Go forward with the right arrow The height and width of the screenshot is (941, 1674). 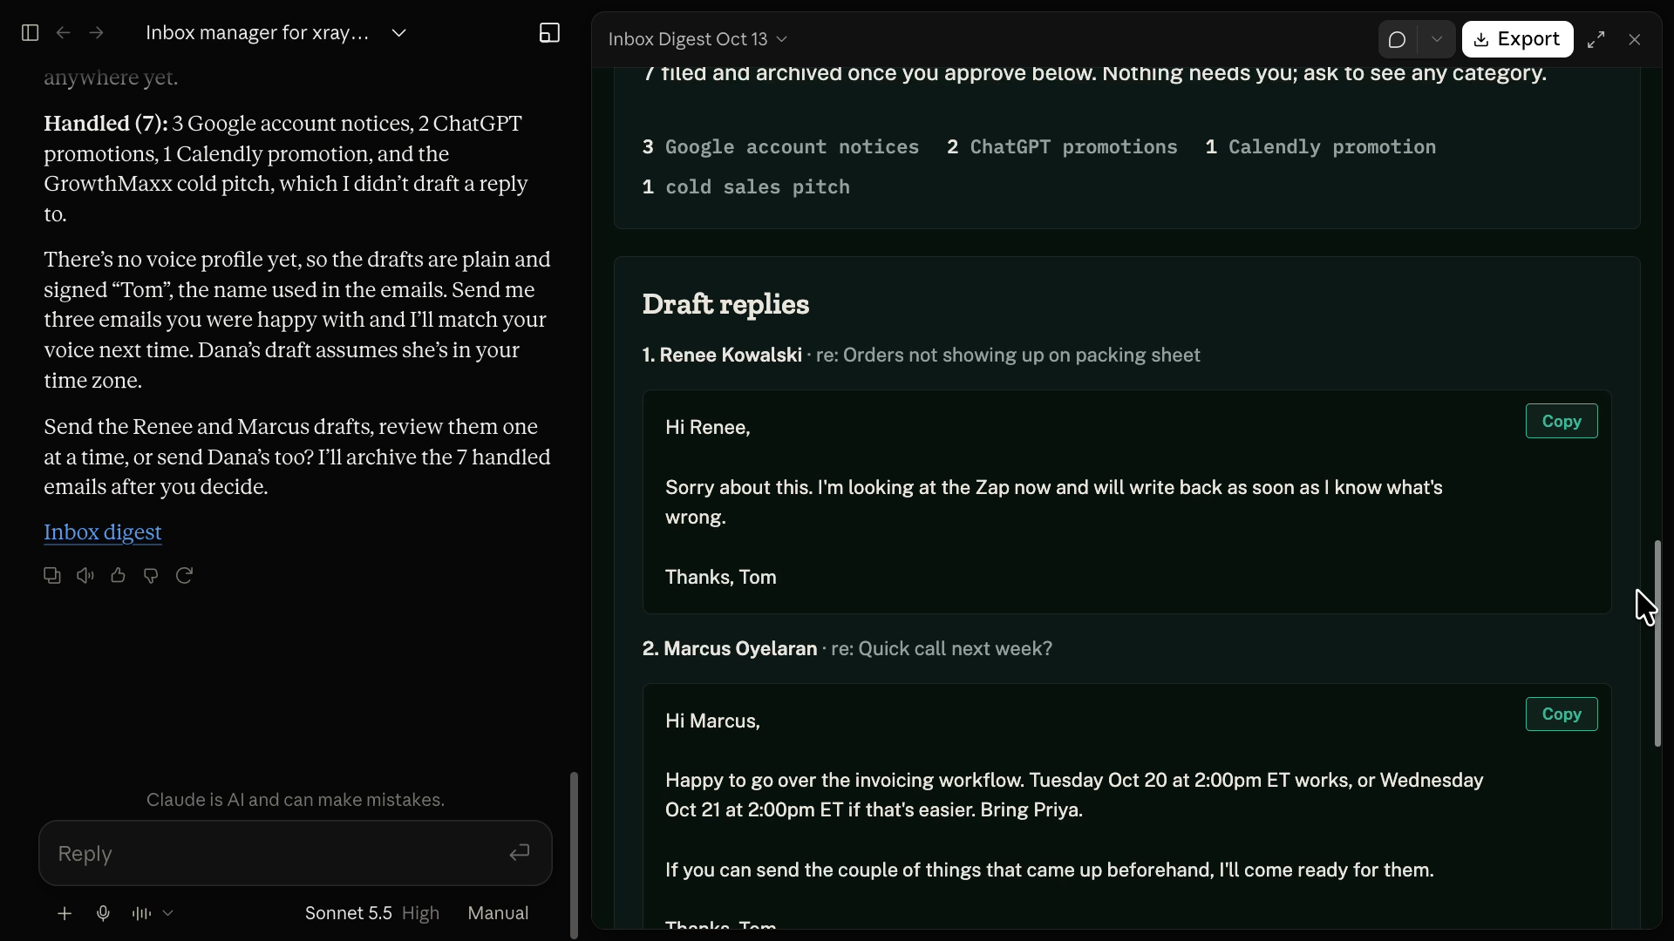coord(96,33)
